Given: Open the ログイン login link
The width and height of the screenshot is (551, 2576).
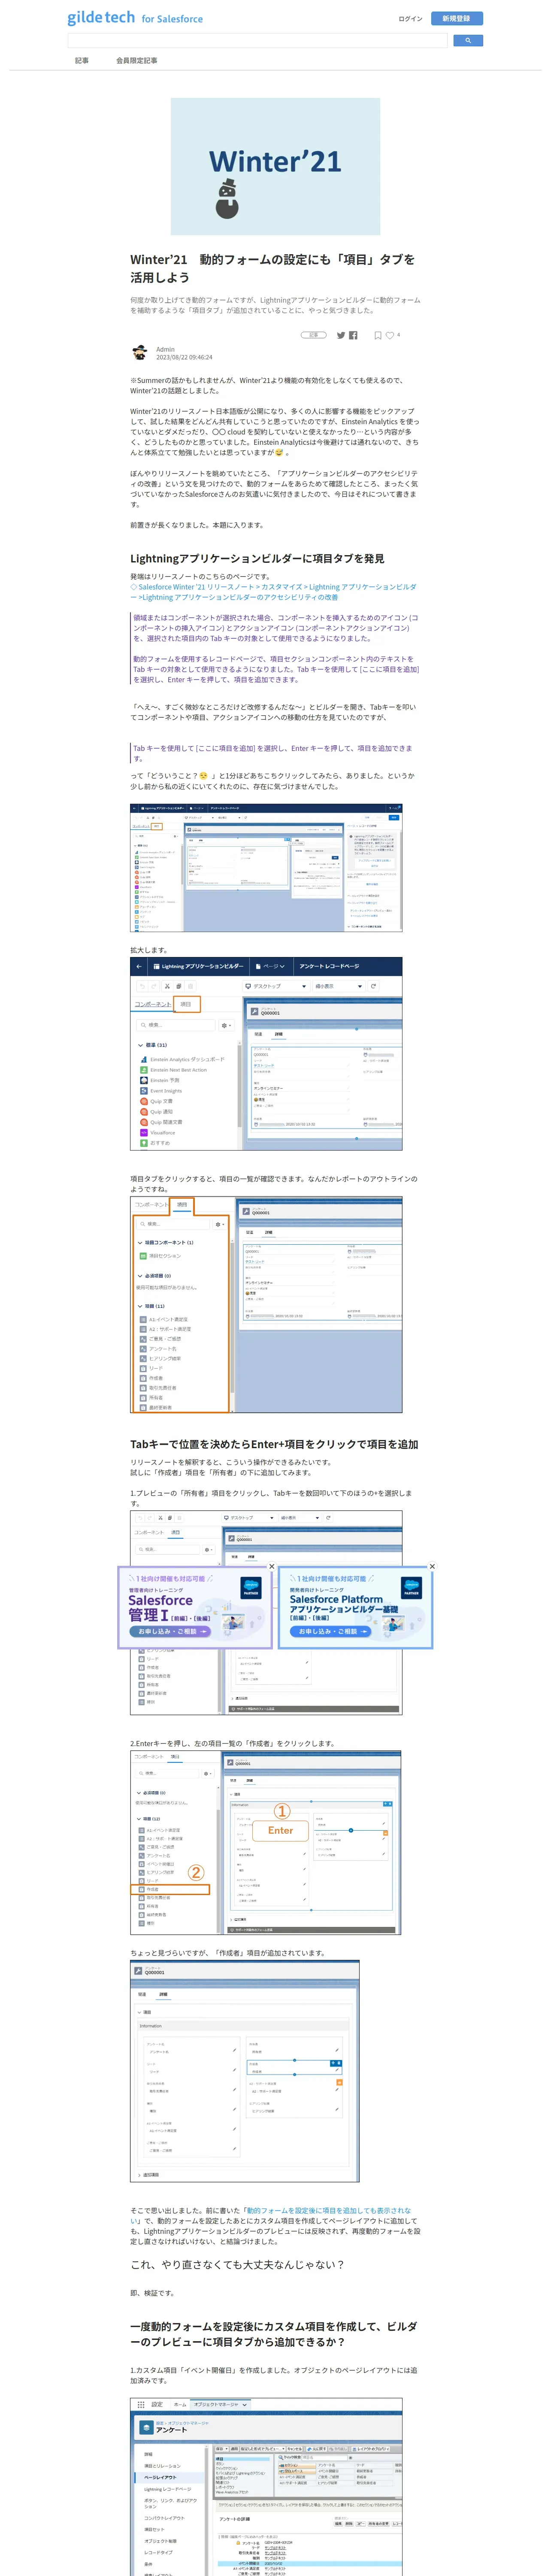Looking at the screenshot, I should pos(410,19).
